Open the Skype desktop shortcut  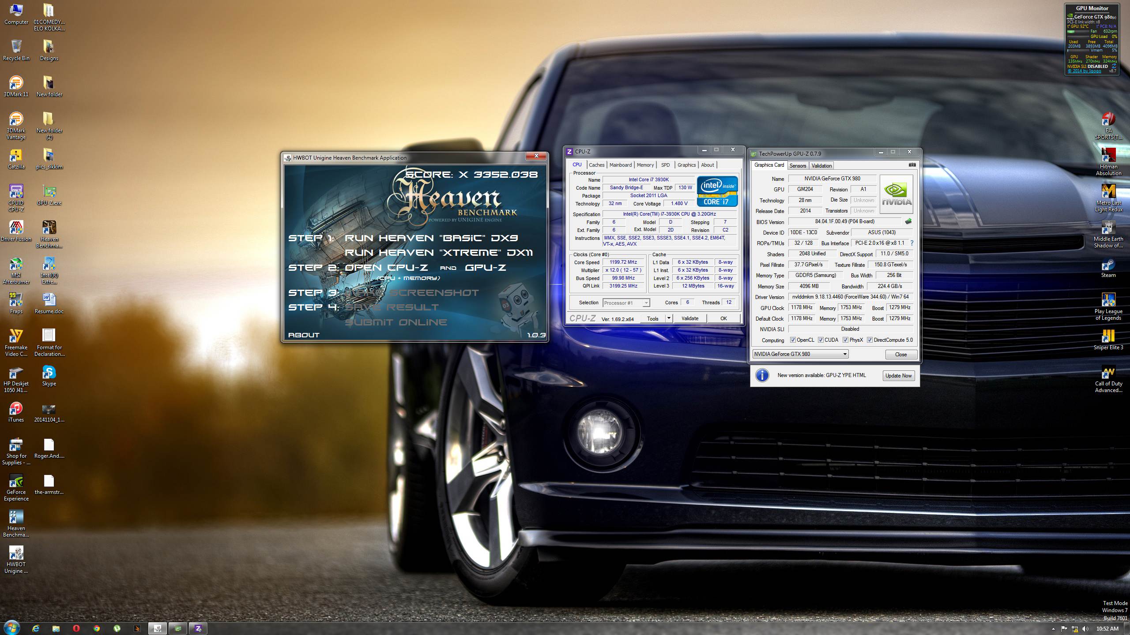point(49,376)
